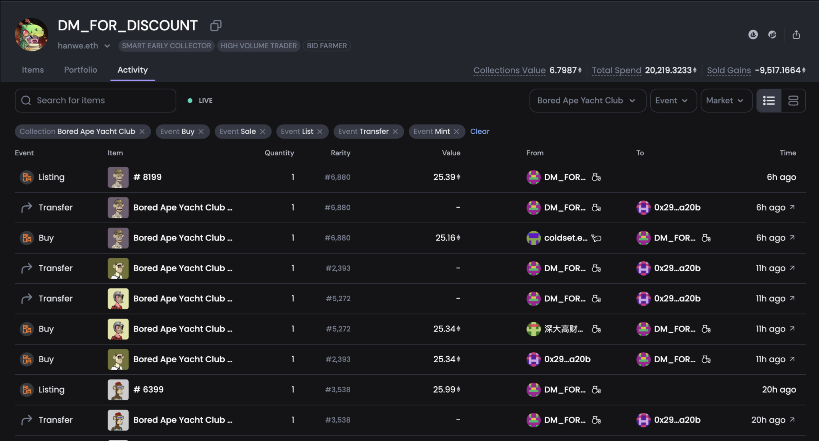819x441 pixels.
Task: Open the OpenSea profile icon link
Action: pyautogui.click(x=753, y=35)
